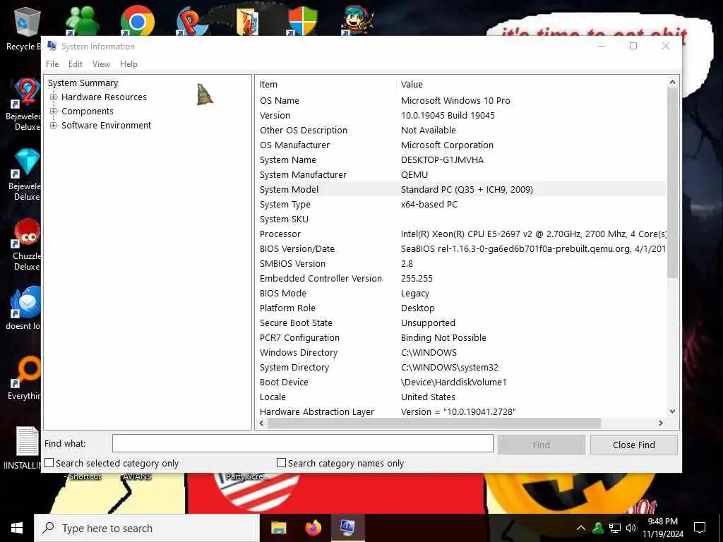Image resolution: width=723 pixels, height=542 pixels.
Task: Click the taskbar search box
Action: tap(147, 528)
